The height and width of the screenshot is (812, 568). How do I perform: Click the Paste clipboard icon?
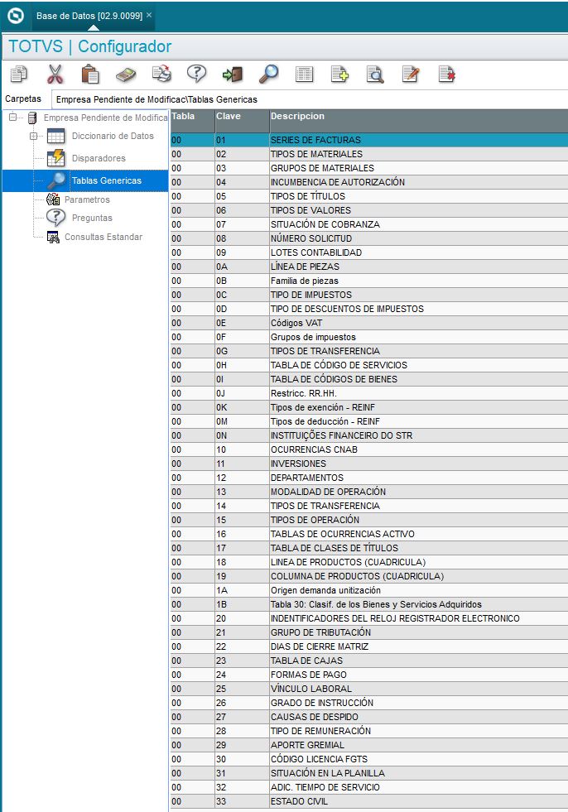click(x=90, y=74)
